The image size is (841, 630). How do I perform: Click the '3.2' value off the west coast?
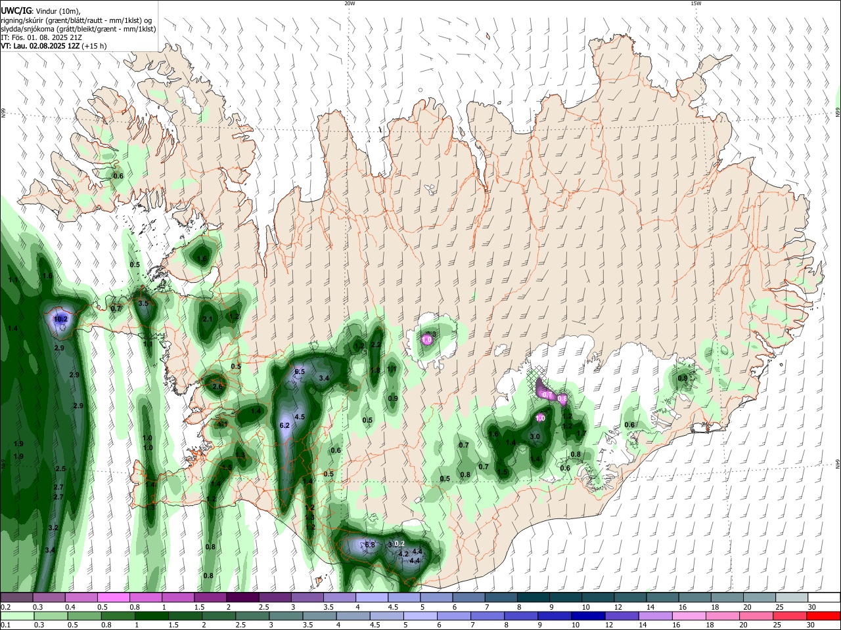pyautogui.click(x=53, y=528)
